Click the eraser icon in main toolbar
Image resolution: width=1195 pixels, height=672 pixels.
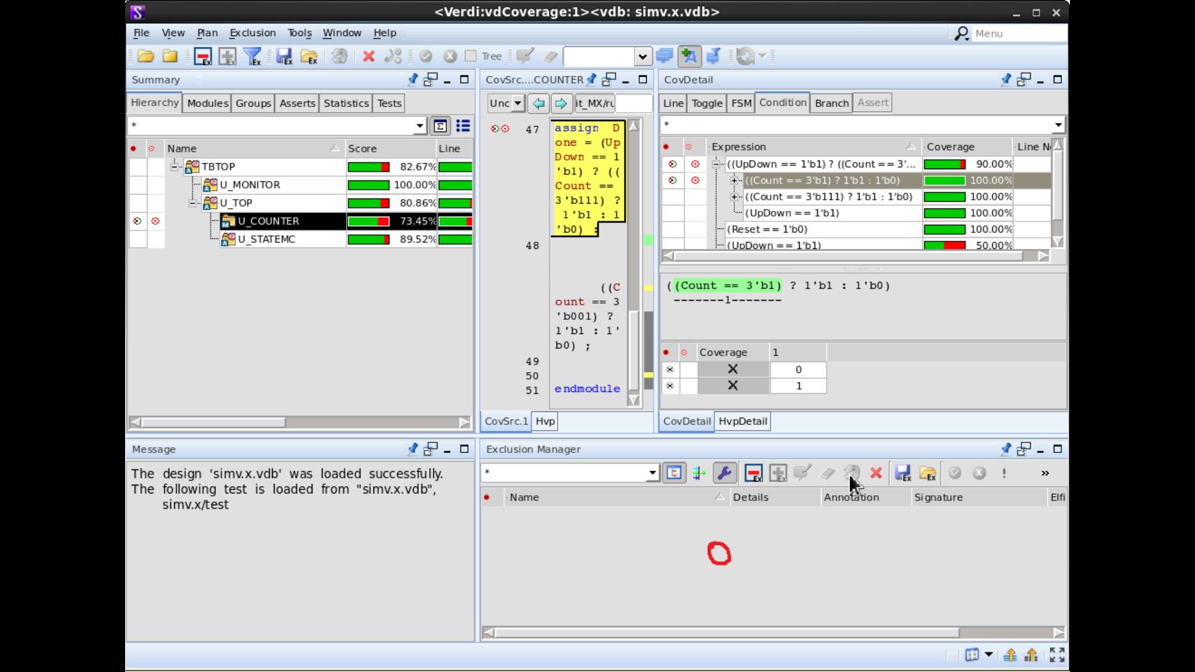pos(551,57)
